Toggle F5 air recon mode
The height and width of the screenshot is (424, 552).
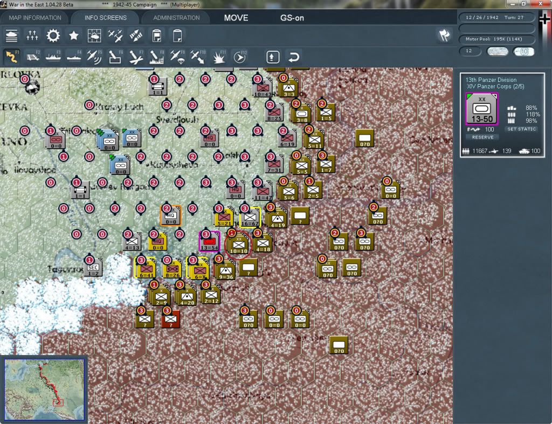click(x=94, y=57)
